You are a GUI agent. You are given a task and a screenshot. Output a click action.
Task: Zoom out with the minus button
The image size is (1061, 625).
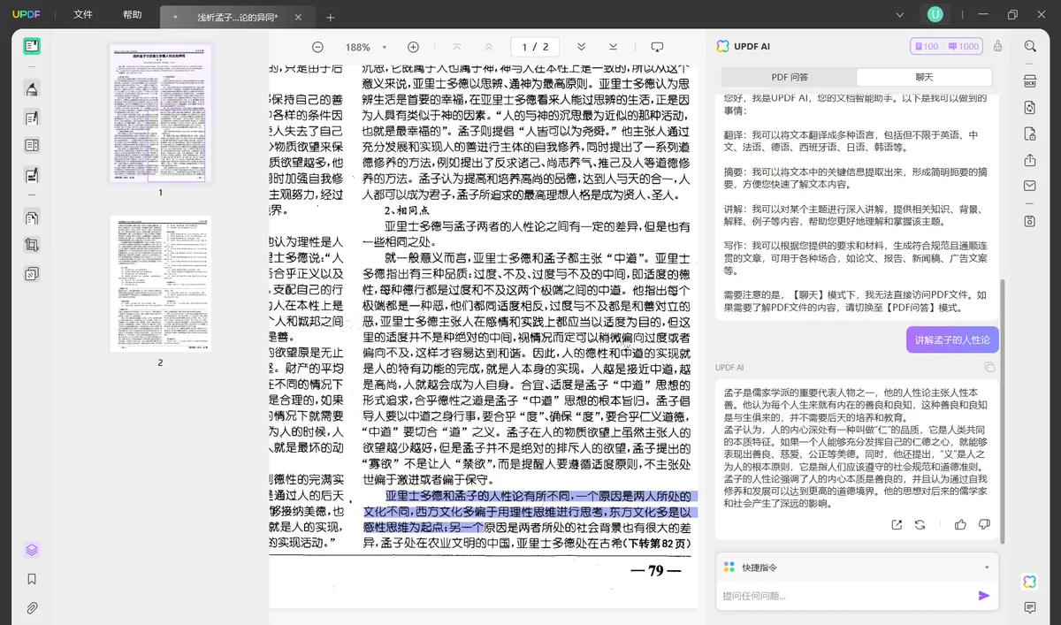(x=317, y=47)
